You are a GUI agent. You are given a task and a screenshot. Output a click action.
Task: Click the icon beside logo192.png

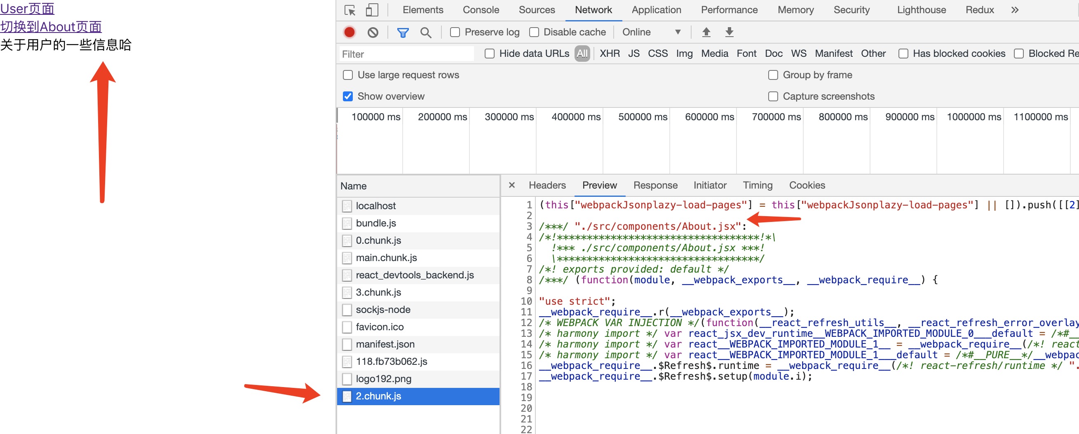[347, 379]
